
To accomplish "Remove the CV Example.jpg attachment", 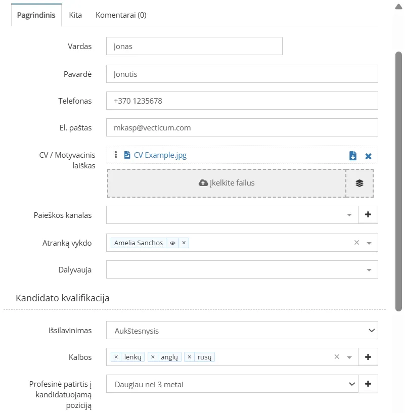I will (368, 156).
